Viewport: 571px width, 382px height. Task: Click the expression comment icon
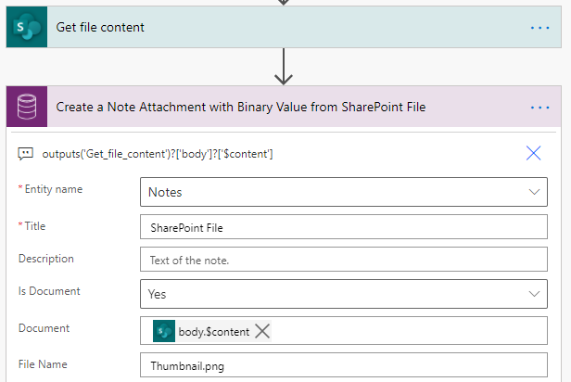(x=26, y=153)
